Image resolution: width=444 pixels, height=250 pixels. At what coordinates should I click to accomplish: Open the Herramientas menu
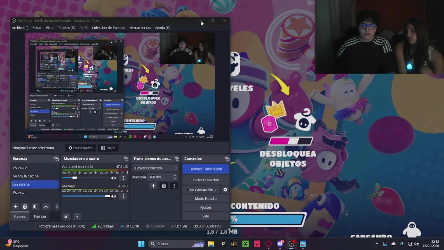[x=140, y=28]
